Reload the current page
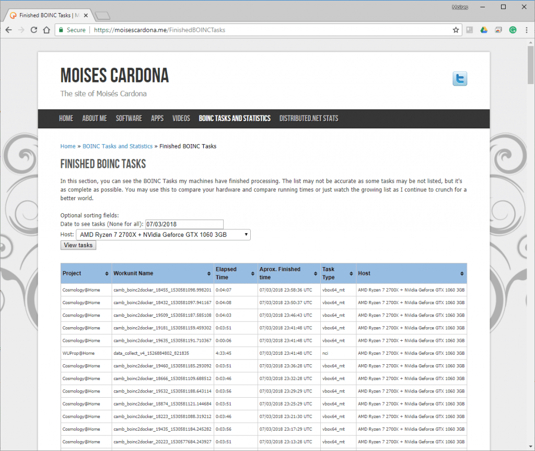535x451 pixels. pos(34,30)
